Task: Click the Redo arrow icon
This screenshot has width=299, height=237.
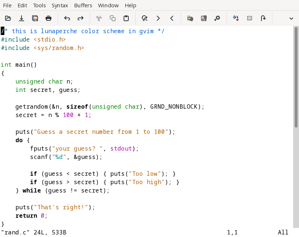Action: coord(81,18)
